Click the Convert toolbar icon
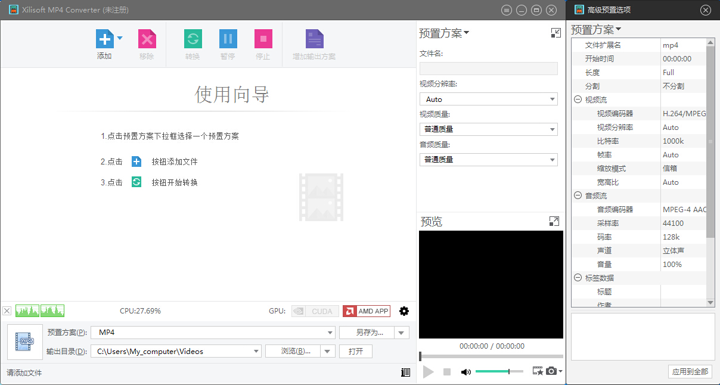Screen dimensions: 720x385 click(x=193, y=39)
